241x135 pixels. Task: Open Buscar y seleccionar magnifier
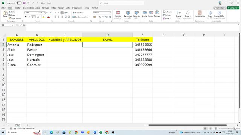tap(188, 15)
